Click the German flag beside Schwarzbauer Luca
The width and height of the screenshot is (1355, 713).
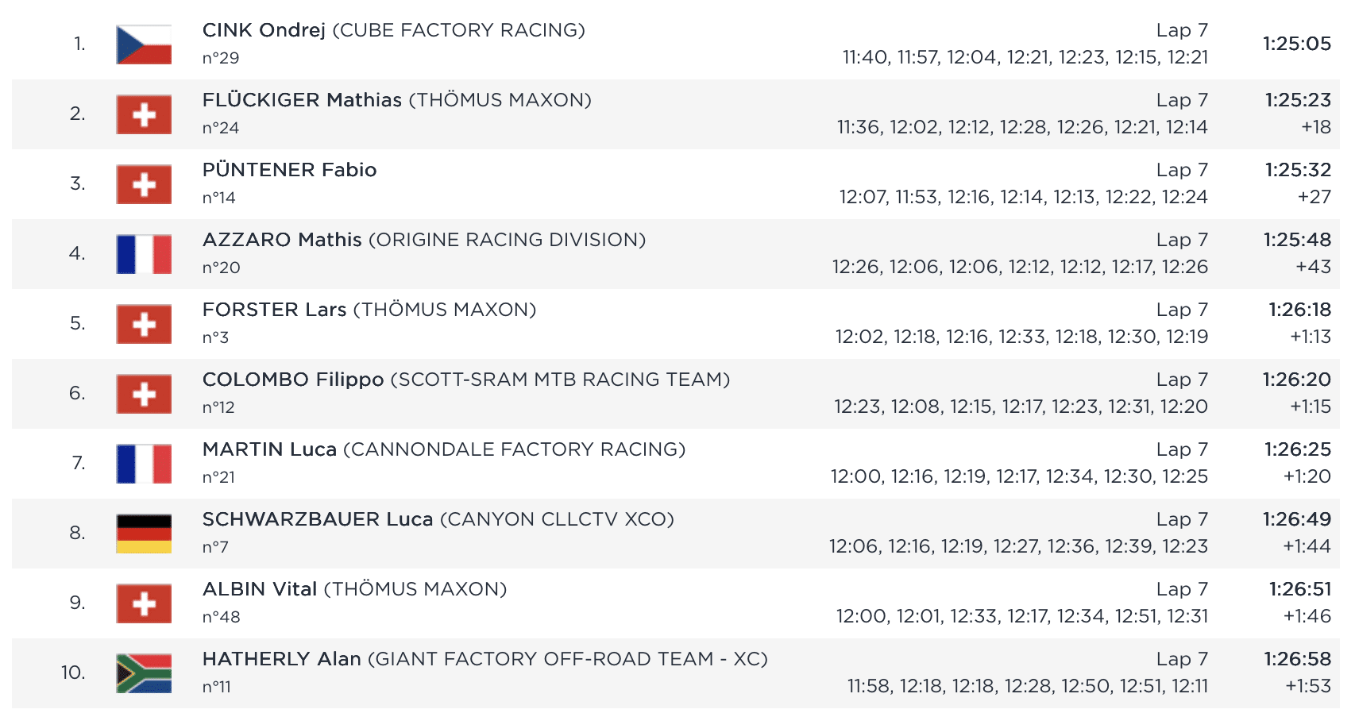(x=144, y=534)
